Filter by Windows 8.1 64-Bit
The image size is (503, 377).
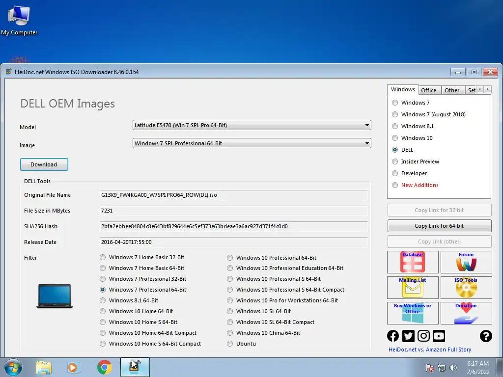click(129, 300)
